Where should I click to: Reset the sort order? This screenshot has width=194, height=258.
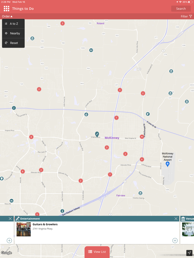[x=14, y=43]
